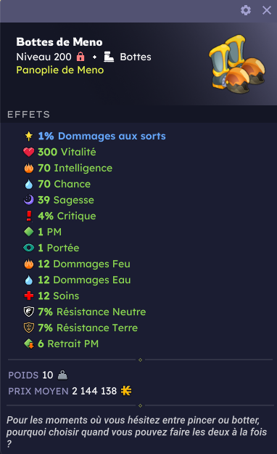Click the Retrait PM arrow icon
The image size is (277, 454).
(29, 344)
